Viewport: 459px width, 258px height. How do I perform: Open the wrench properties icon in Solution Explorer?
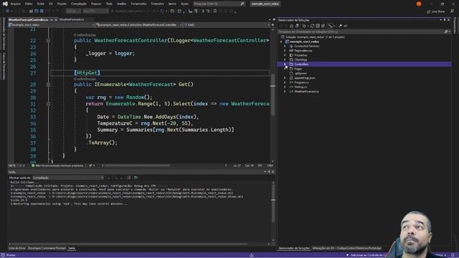coord(340,26)
